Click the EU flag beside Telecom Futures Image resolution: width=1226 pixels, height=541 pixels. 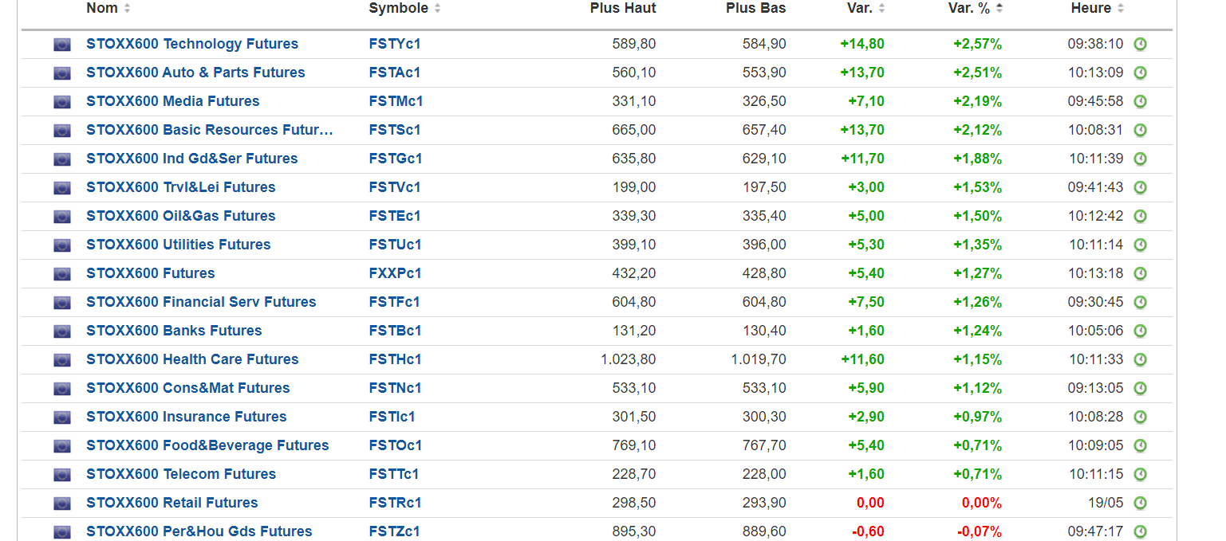[x=62, y=475]
